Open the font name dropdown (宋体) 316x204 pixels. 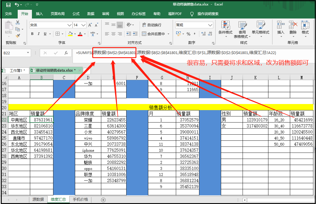point(69,25)
